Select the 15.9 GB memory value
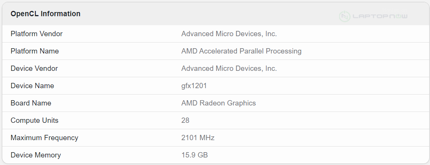The height and width of the screenshot is (165, 430). click(194, 155)
